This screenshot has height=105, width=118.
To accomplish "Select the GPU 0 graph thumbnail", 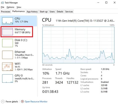I will coord(7,78).
